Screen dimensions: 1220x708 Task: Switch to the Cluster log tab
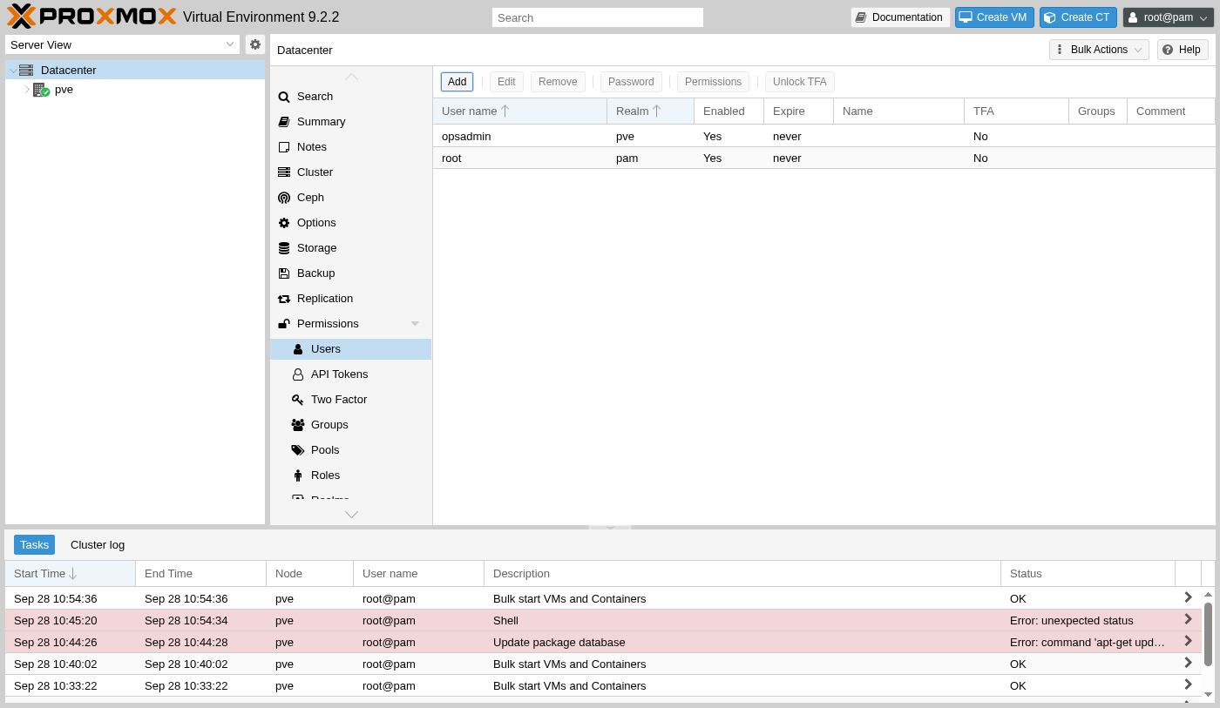pos(98,545)
